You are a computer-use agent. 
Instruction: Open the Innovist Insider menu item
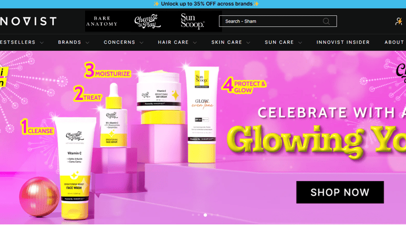(343, 42)
